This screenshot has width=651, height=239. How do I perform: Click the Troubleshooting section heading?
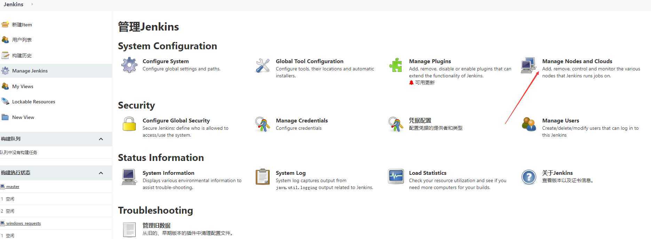156,210
